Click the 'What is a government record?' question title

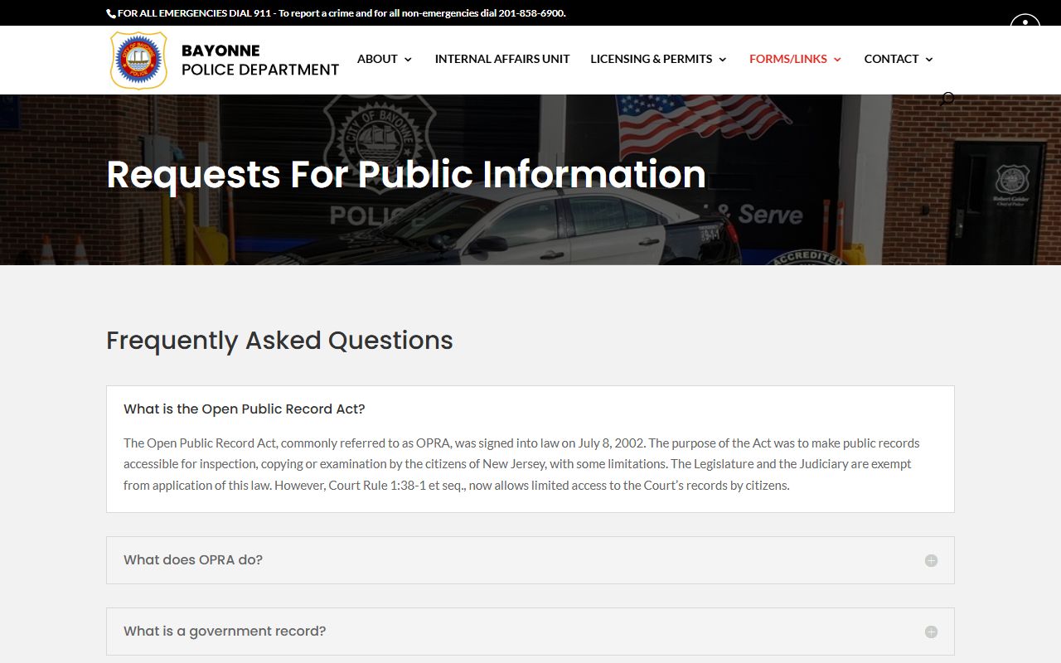225,631
